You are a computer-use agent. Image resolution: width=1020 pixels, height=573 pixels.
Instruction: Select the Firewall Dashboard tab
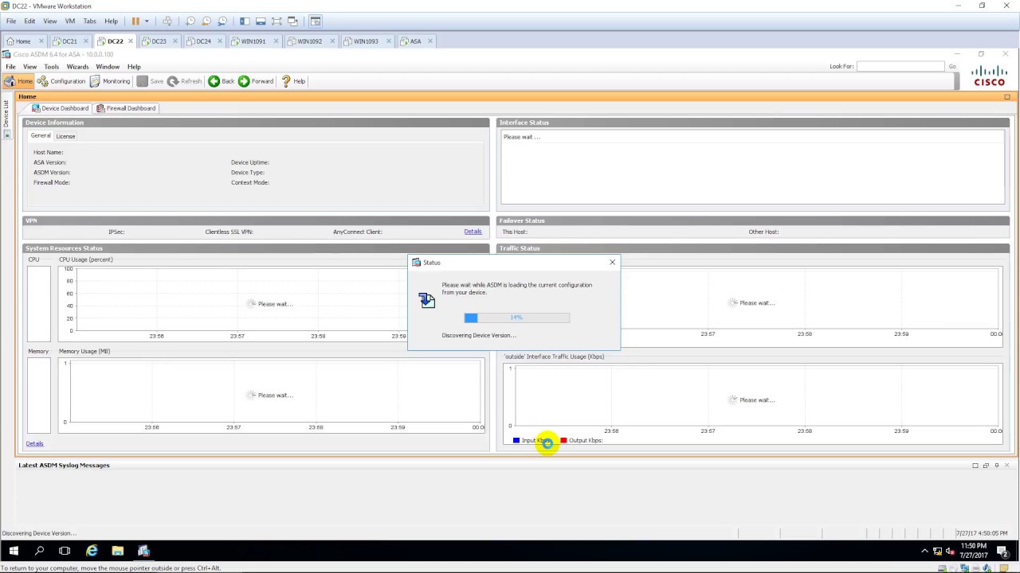pyautogui.click(x=126, y=108)
